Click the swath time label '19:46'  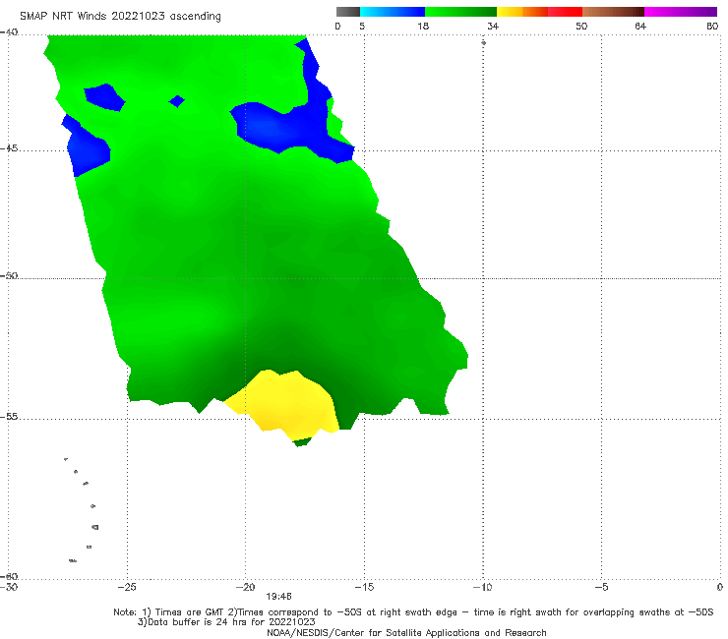tap(278, 597)
